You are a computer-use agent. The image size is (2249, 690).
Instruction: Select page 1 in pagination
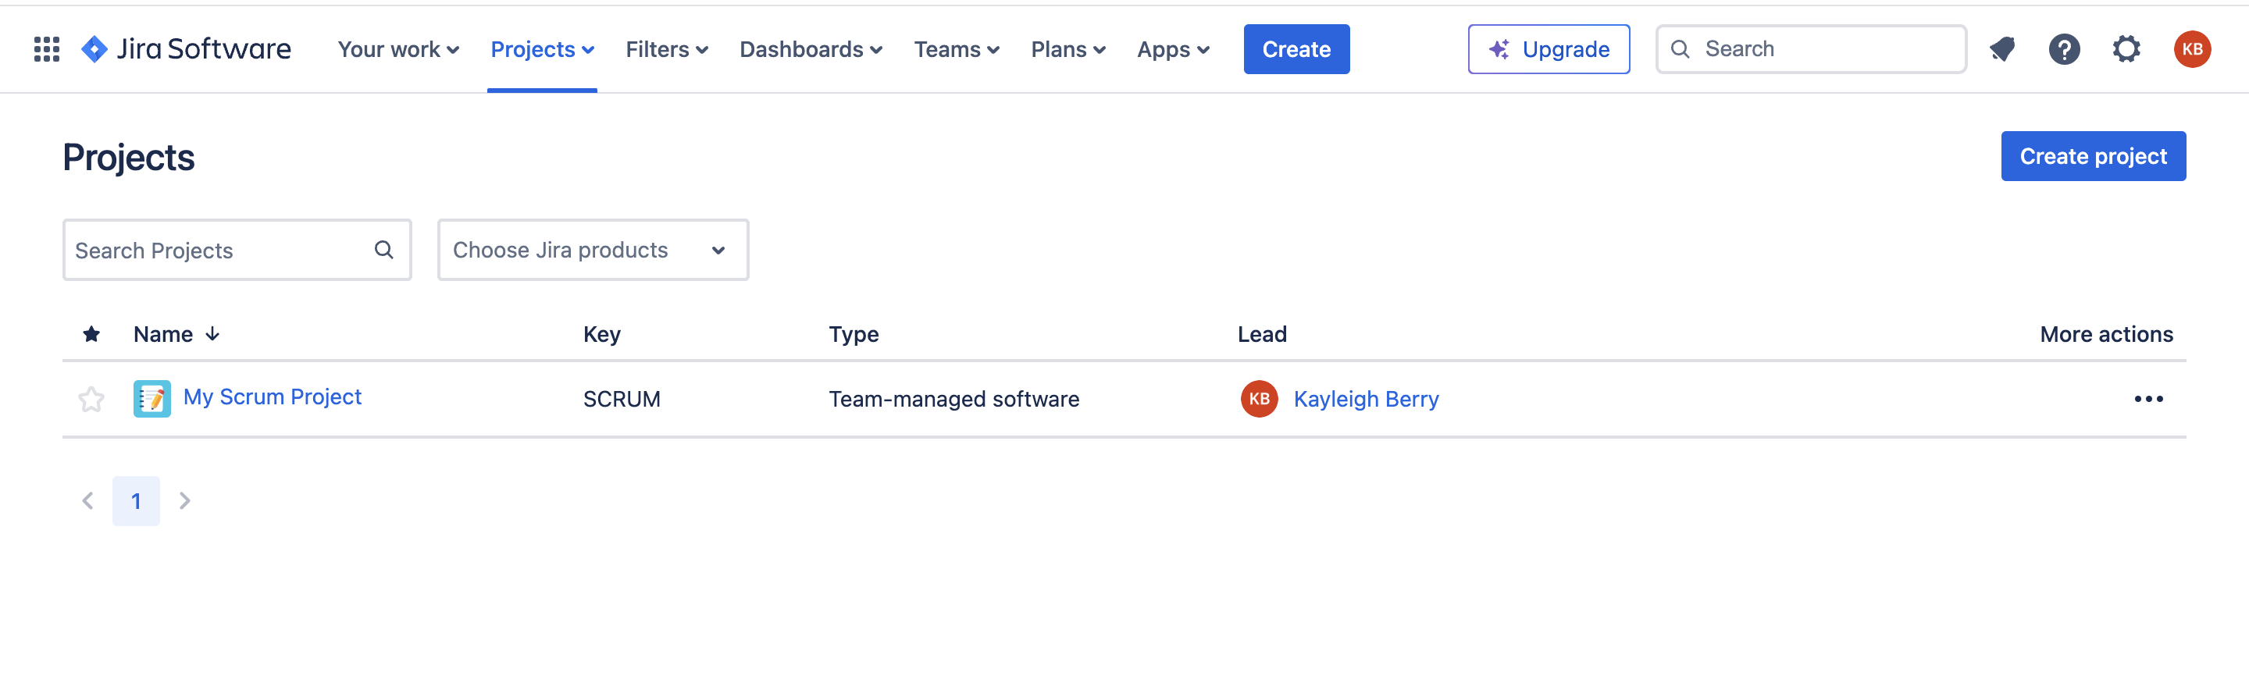tap(136, 500)
